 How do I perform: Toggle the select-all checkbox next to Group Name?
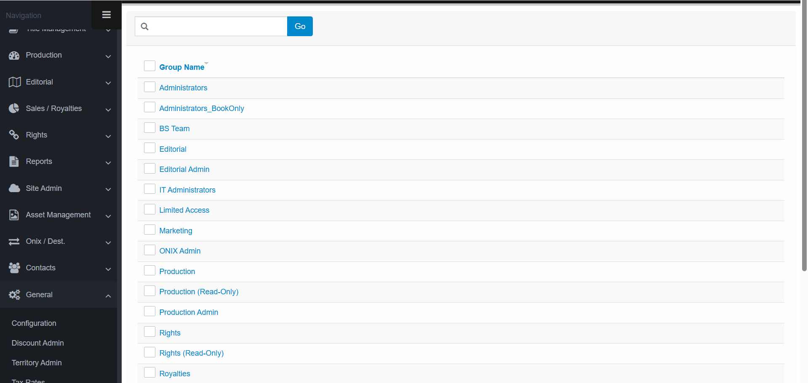tap(149, 66)
